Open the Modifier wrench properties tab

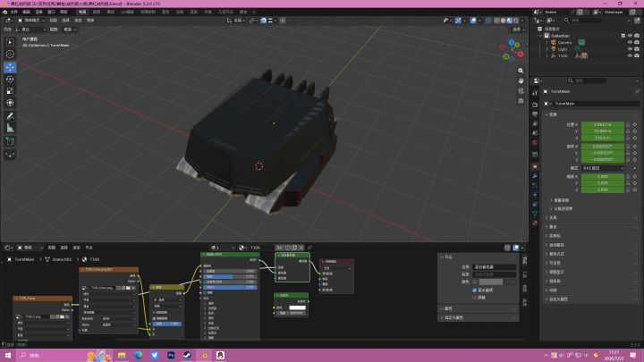click(535, 176)
